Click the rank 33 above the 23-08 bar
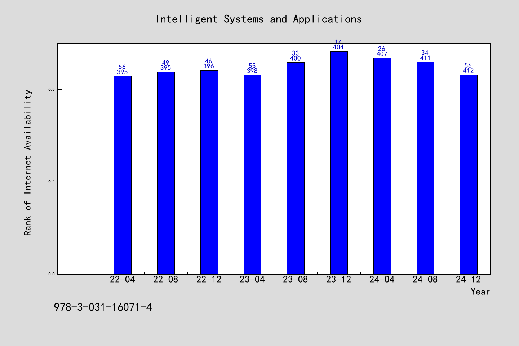Image resolution: width=519 pixels, height=346 pixels. (295, 53)
